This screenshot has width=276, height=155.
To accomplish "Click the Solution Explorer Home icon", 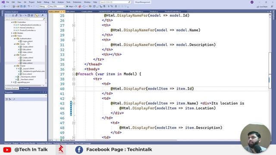I will click(13, 15).
